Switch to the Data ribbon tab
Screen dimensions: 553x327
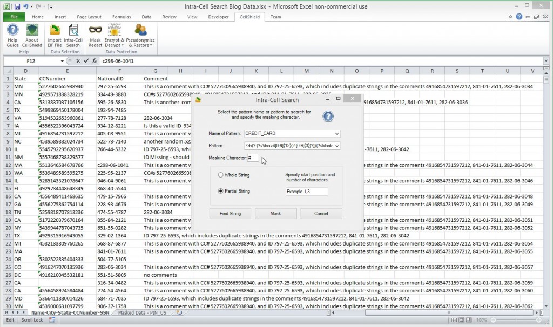point(146,17)
